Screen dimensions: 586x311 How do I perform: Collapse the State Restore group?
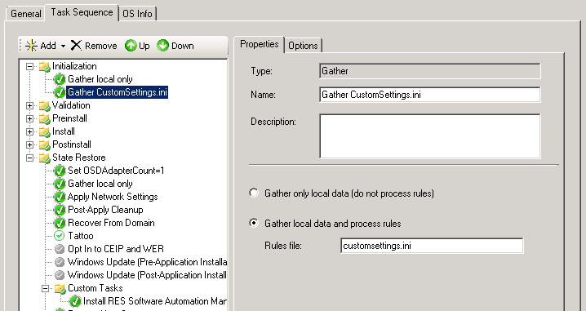[x=30, y=158]
